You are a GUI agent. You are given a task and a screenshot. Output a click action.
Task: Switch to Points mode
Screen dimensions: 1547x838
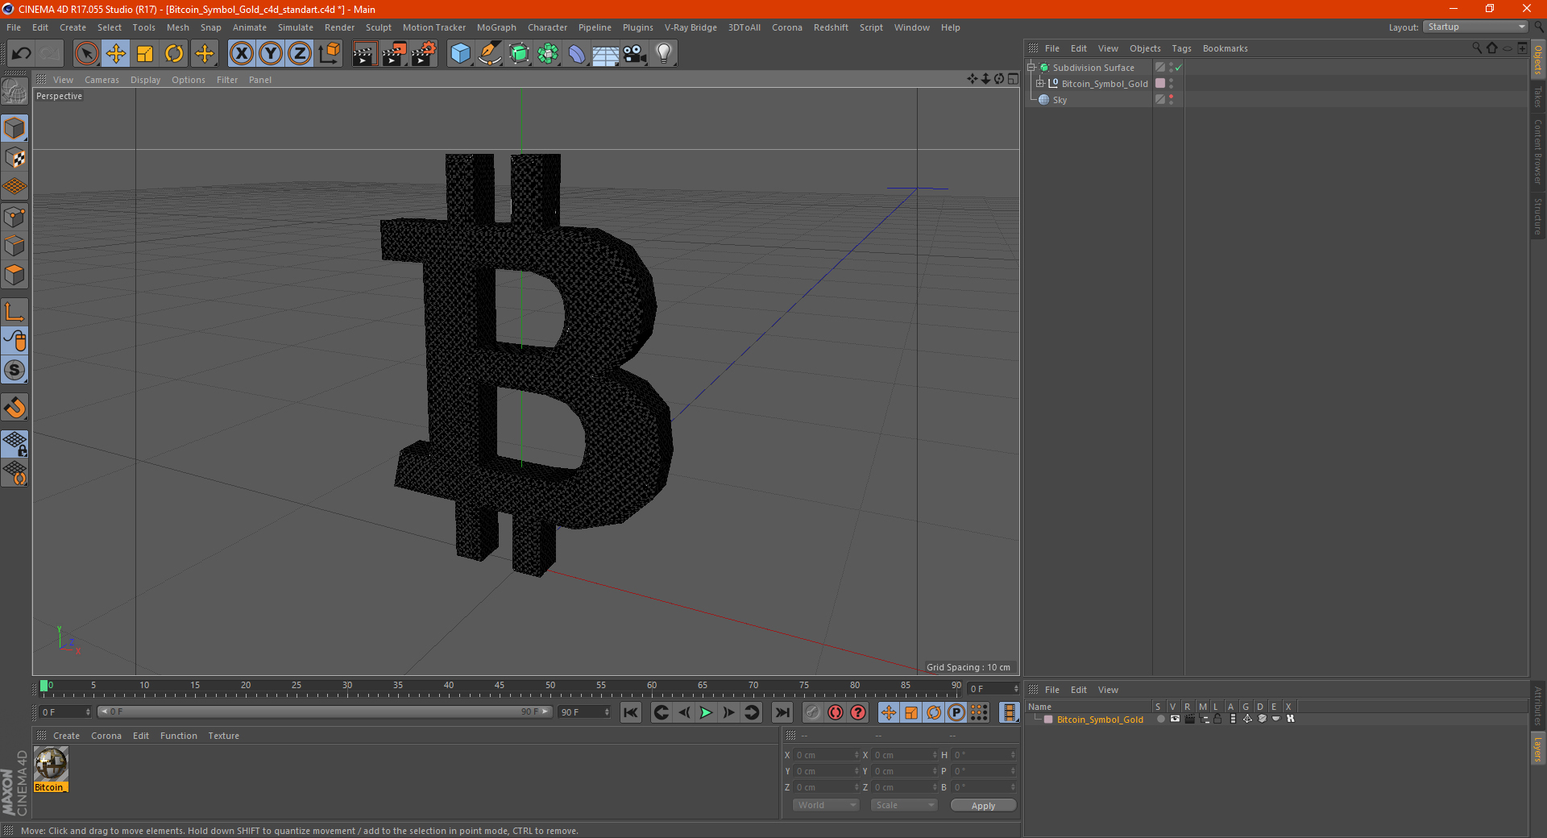click(15, 217)
